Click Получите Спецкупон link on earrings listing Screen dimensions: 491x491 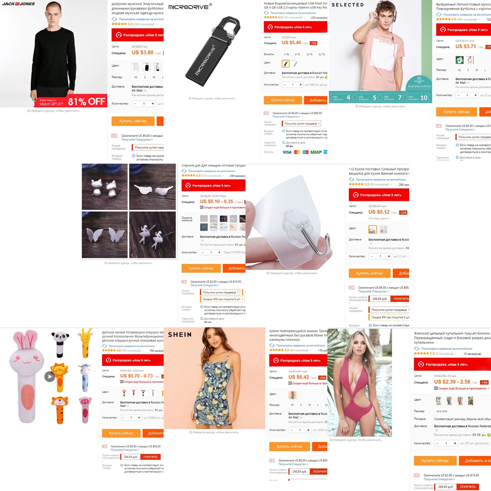coord(205,285)
